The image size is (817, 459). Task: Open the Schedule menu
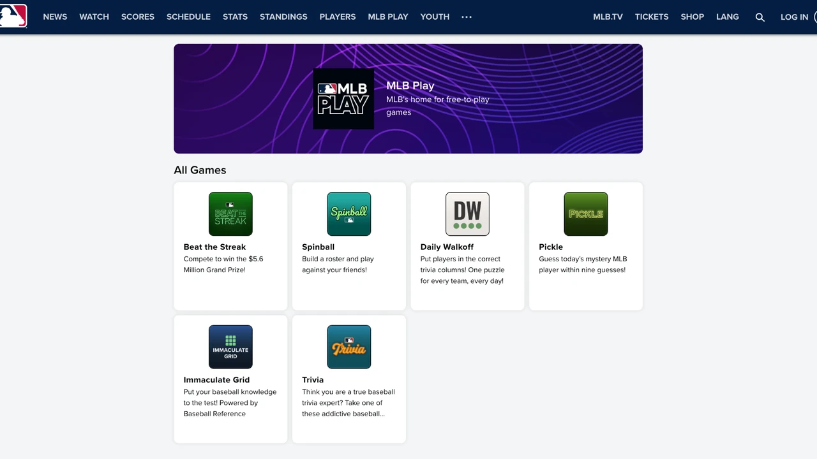coord(188,17)
